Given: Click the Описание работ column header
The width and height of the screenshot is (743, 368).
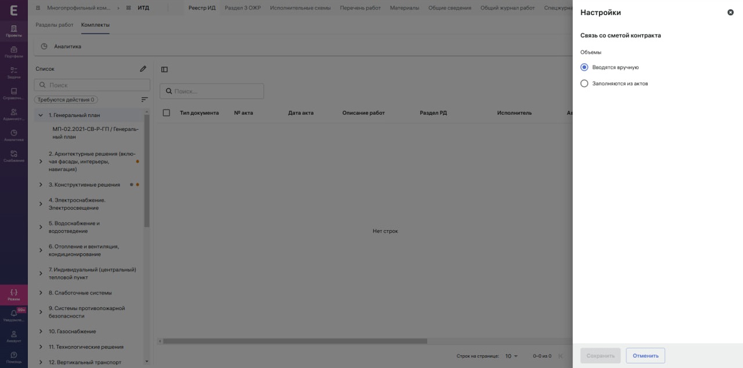Looking at the screenshot, I should 363,113.
